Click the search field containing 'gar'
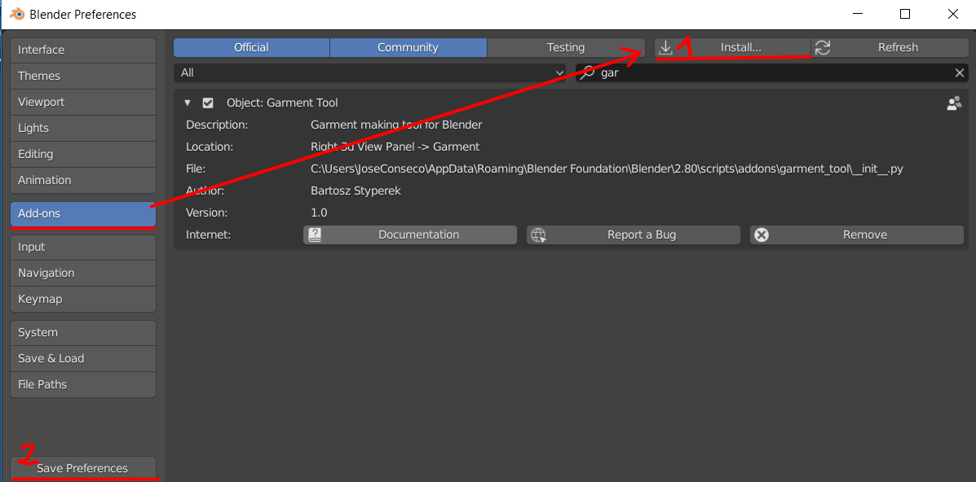 (x=772, y=72)
